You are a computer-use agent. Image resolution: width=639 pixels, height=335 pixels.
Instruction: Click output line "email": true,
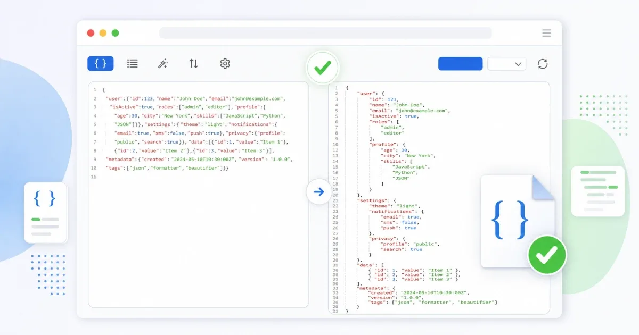click(401, 217)
